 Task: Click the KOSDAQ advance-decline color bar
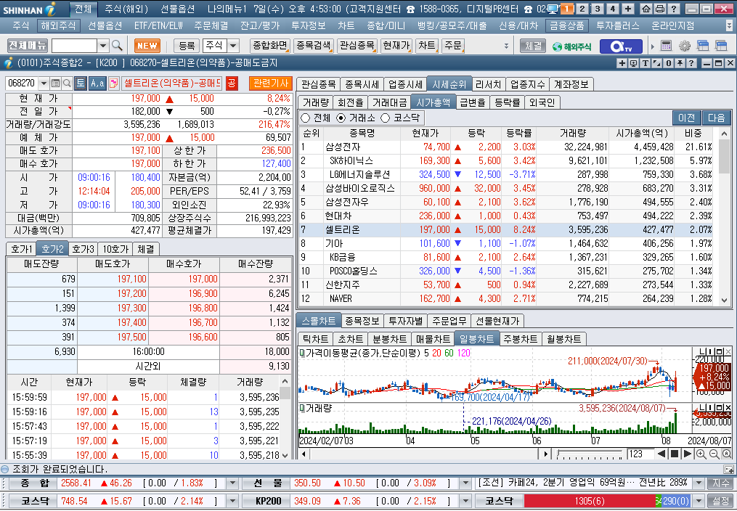607,501
